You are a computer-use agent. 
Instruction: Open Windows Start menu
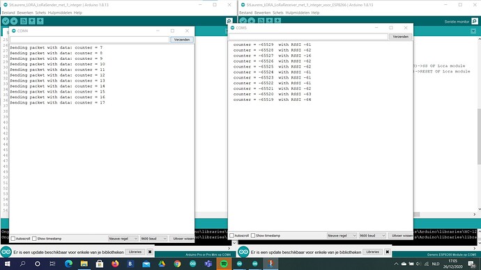pyautogui.click(x=7, y=264)
